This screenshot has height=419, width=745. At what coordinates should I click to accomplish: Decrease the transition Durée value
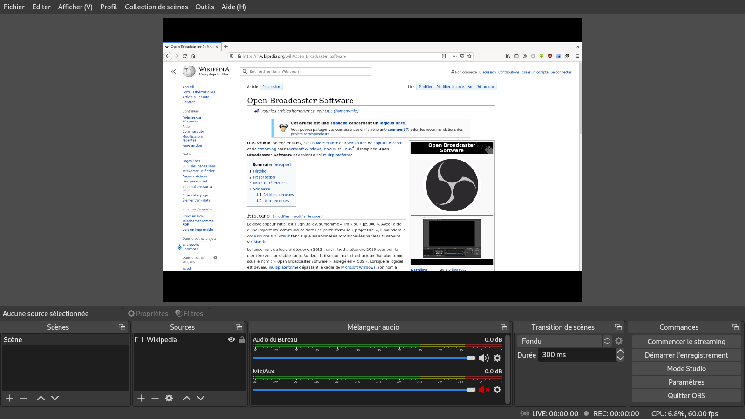[620, 358]
